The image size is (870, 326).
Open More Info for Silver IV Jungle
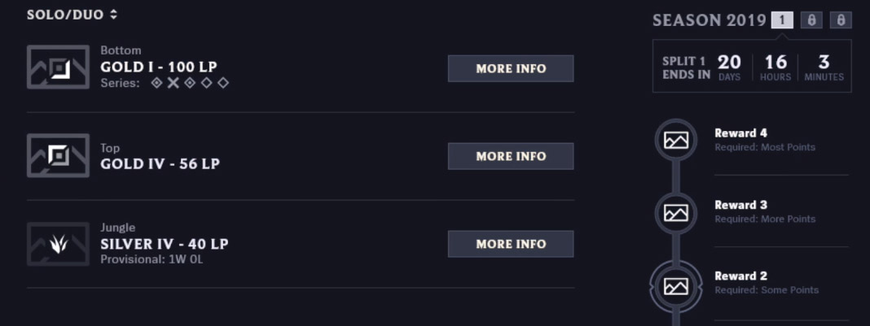coord(511,244)
